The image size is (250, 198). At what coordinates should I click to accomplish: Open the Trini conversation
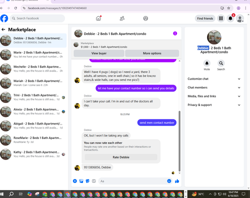tap(33, 97)
